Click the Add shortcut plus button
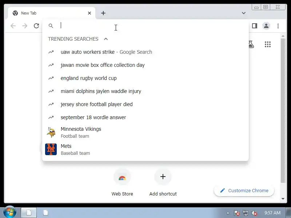291x218 pixels. coord(163,177)
